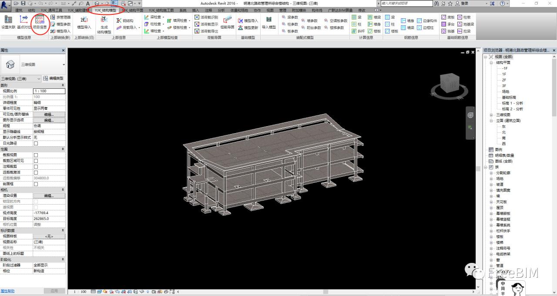Enable the 裁剪视图 crop view checkbox

click(36, 155)
